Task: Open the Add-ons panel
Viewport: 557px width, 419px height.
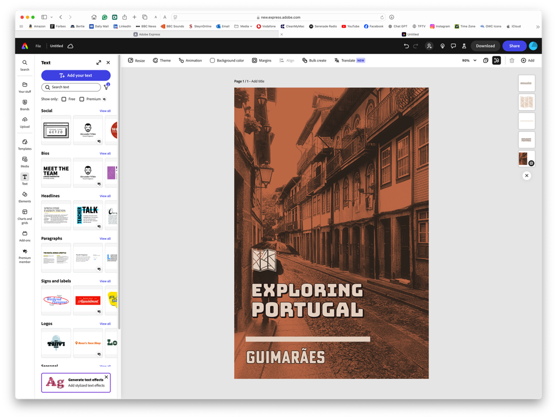Action: pos(24,236)
